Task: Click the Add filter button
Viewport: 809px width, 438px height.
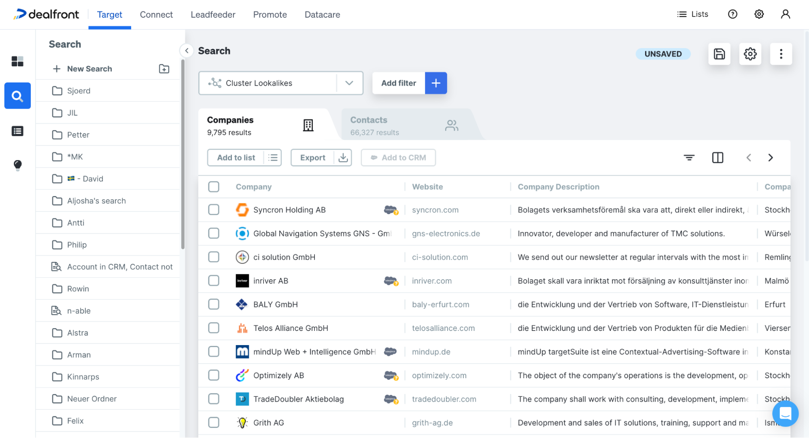Action: 398,83
